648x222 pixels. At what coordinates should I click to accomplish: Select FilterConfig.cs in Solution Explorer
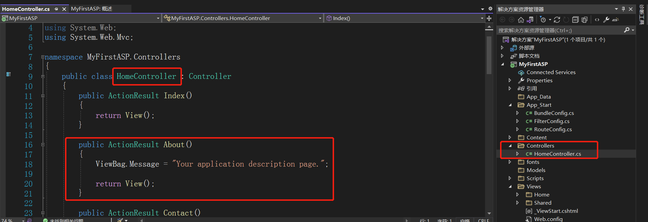[552, 121]
